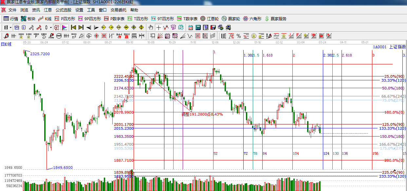Toggle the pressed colored flag chart button
This screenshot has width=407, height=191.
tap(64, 27)
